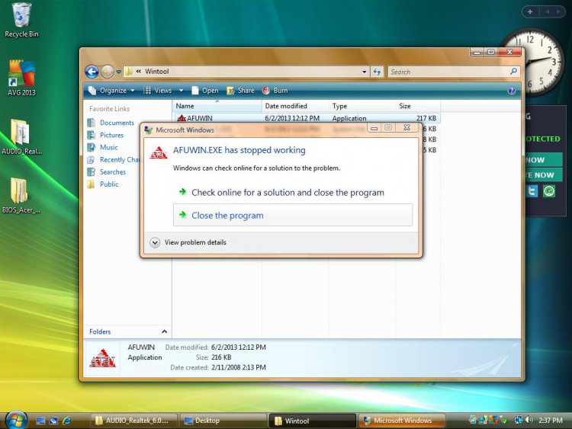This screenshot has height=429, width=572.
Task: Maximize the Wintool Explorer window
Action: click(491, 52)
